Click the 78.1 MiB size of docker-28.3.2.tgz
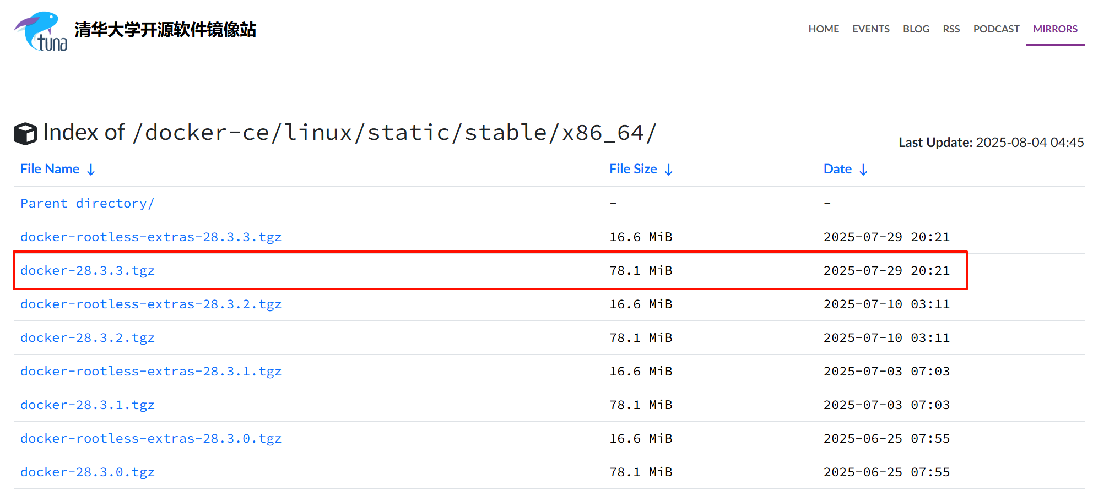Image resolution: width=1120 pixels, height=496 pixels. pos(641,338)
